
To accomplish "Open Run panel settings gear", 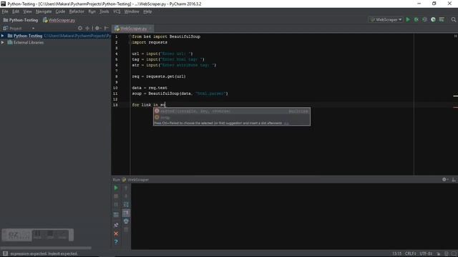I will pos(445,179).
